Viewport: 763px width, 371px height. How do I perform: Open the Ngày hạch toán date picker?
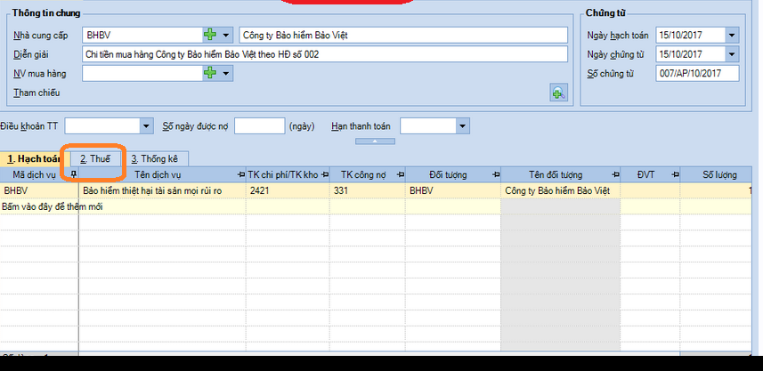click(x=732, y=35)
